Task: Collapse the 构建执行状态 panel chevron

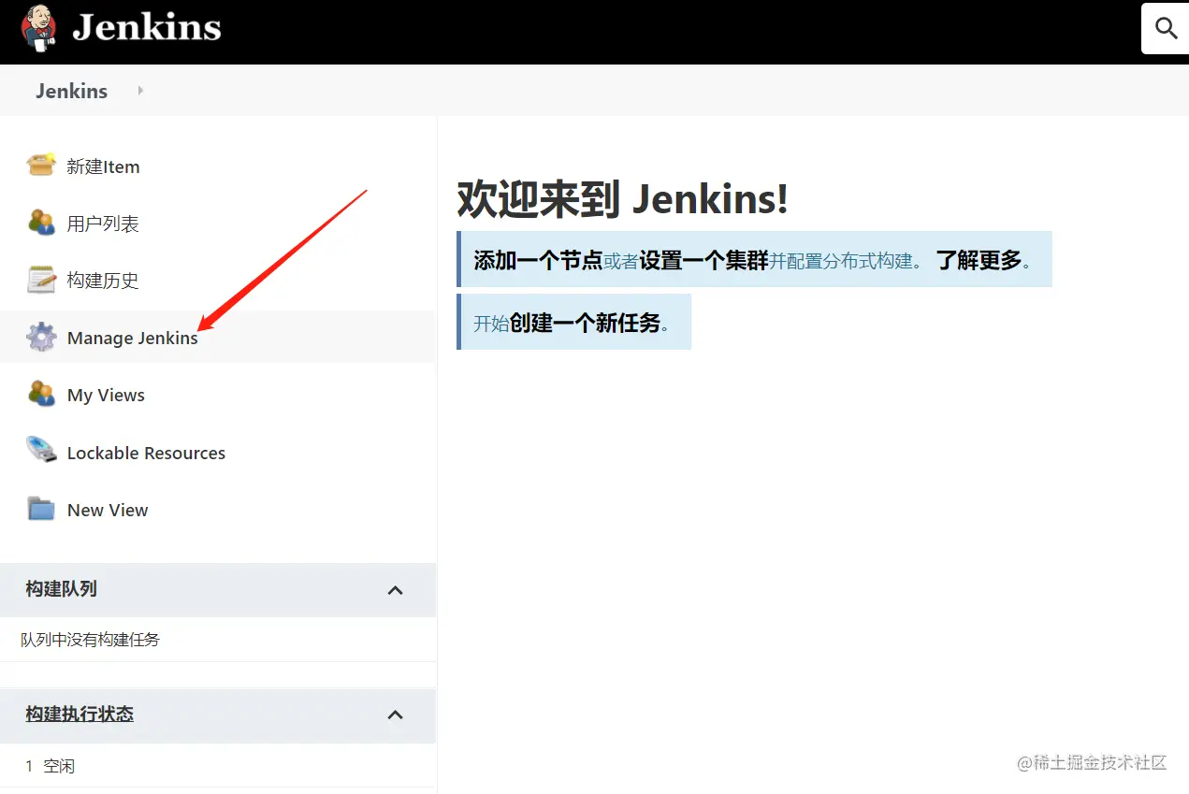Action: (x=396, y=715)
